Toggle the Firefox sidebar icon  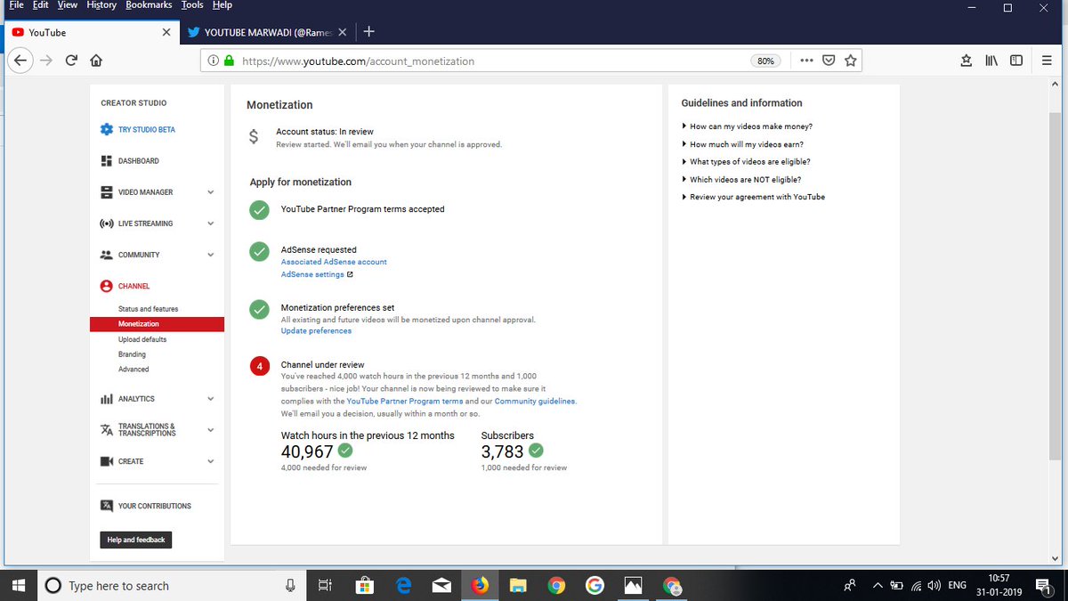coord(1016,61)
